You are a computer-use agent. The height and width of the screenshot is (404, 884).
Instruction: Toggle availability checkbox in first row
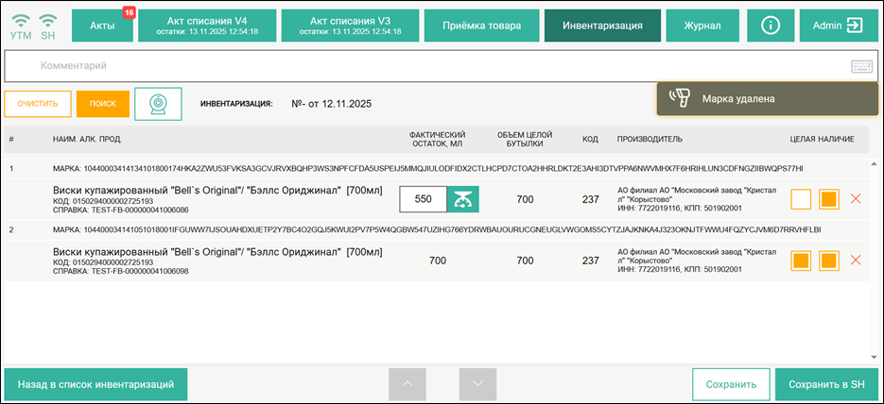[x=829, y=199]
